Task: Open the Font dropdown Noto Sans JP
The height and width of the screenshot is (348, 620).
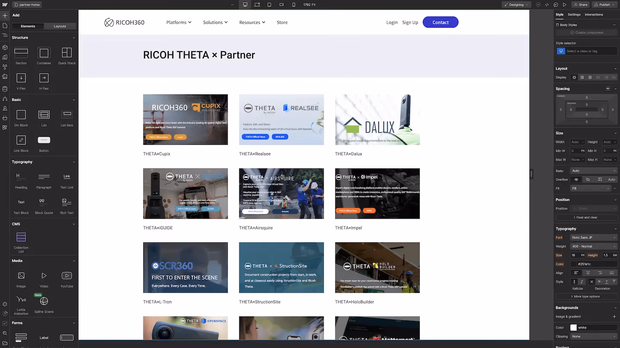Action: tap(594, 238)
